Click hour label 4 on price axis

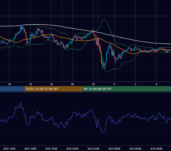(x=156, y=84)
